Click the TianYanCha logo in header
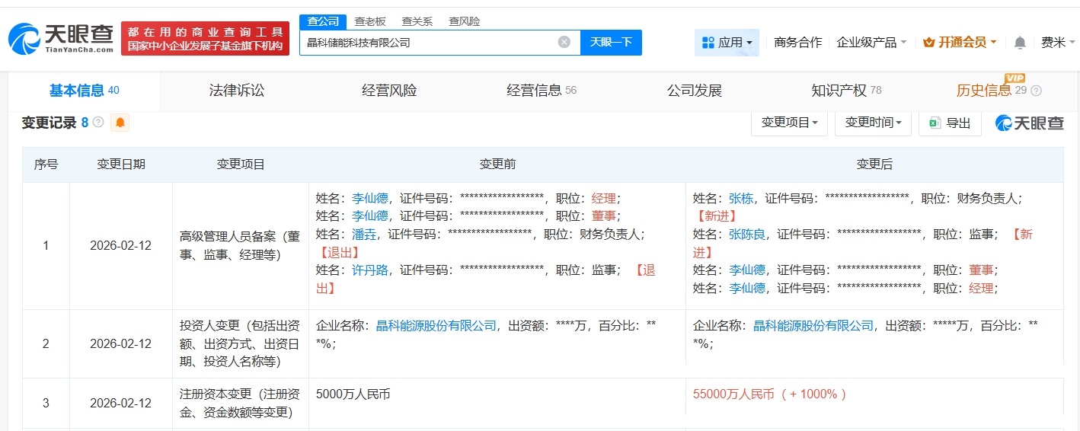 tap(61, 38)
